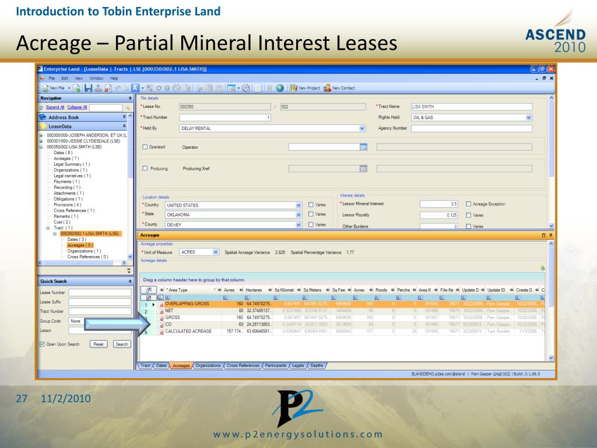This screenshot has height=448, width=597.
Task: Click the navigation search magnifier icon
Action: tap(128, 108)
